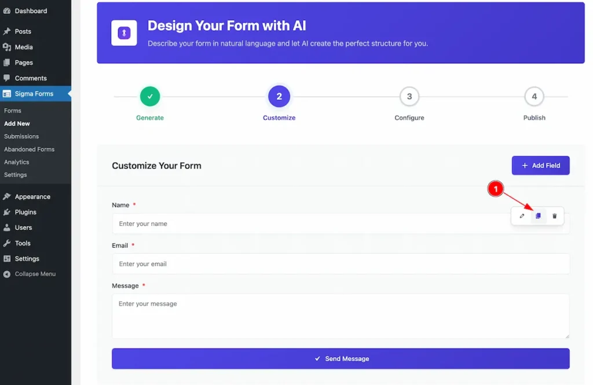Click the Send Message button

(341, 358)
